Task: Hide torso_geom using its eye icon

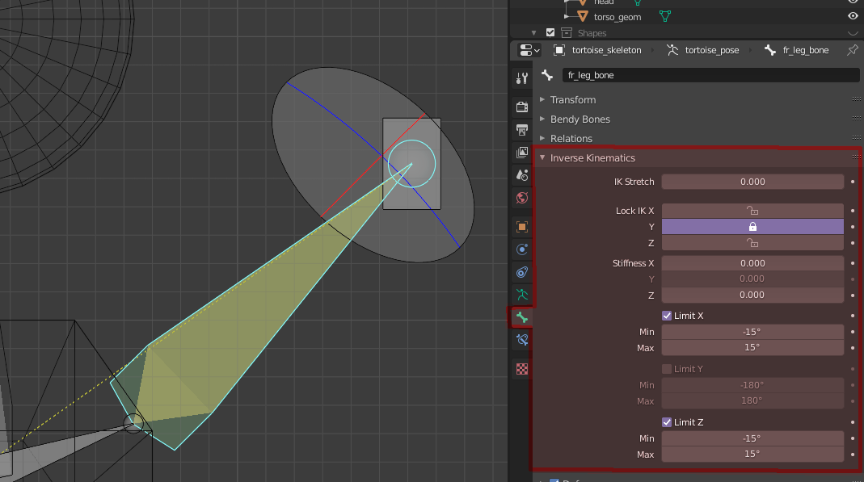Action: tap(853, 16)
